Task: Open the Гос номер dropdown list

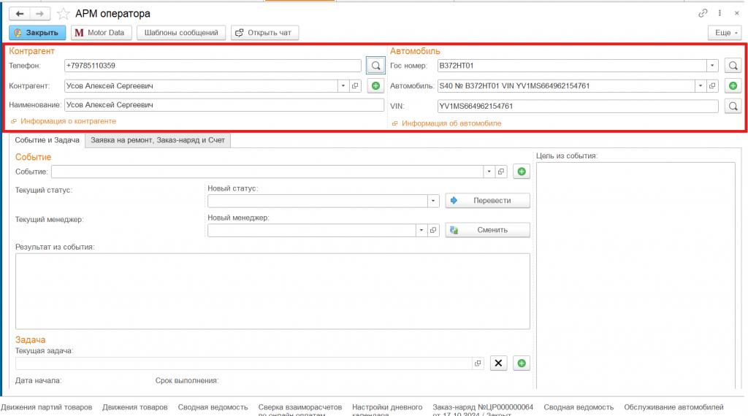Action: tap(712, 66)
